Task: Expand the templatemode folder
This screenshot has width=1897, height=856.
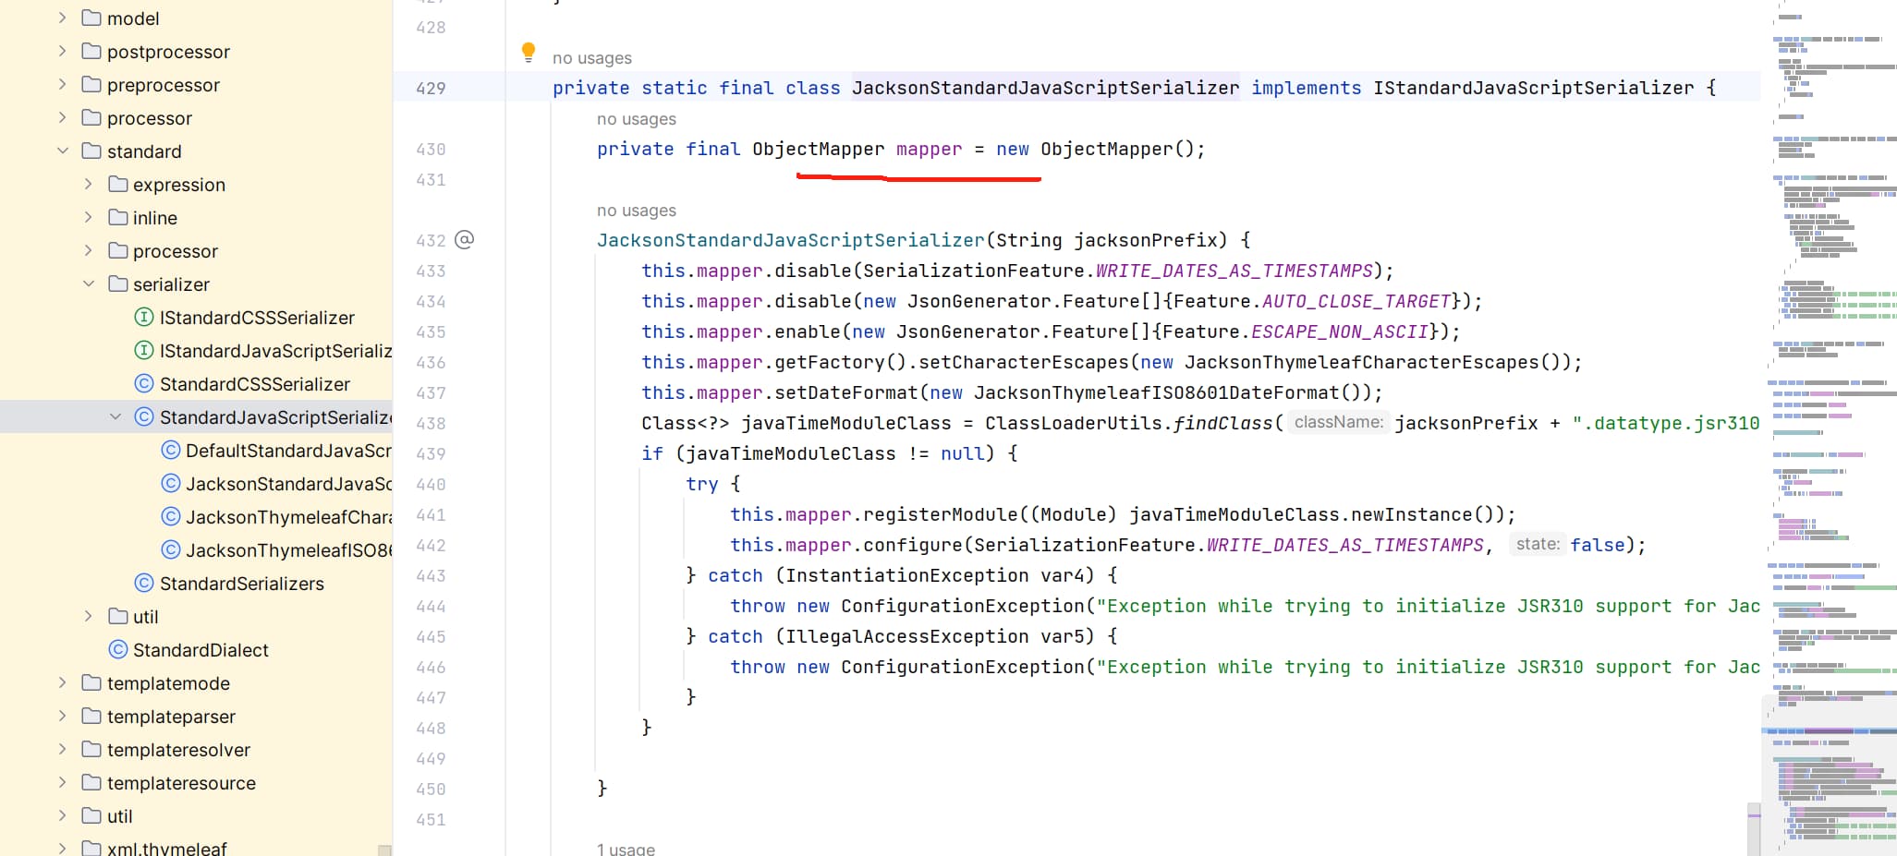Action: [x=63, y=683]
